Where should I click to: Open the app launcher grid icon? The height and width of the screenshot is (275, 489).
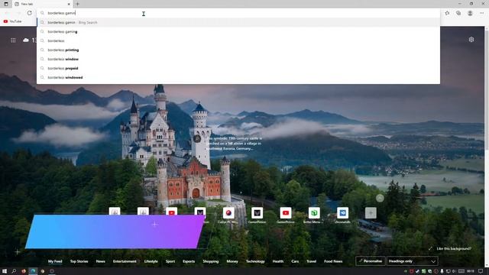[13, 40]
